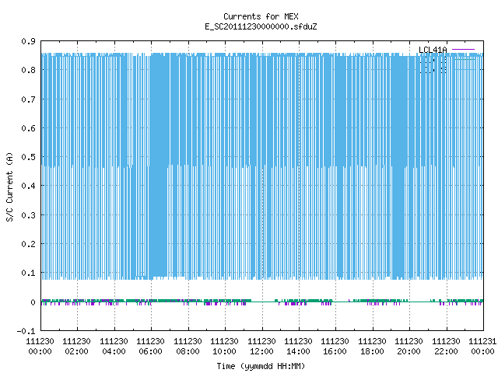Screen dimensions: 498x373
Task: Click the 20:00 time tick label
Action: point(409,351)
